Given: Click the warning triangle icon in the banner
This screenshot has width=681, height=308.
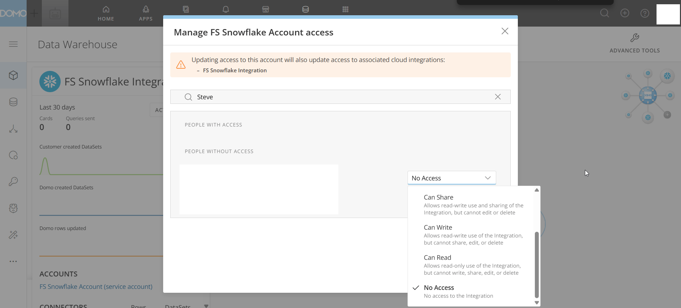Looking at the screenshot, I should (x=181, y=65).
